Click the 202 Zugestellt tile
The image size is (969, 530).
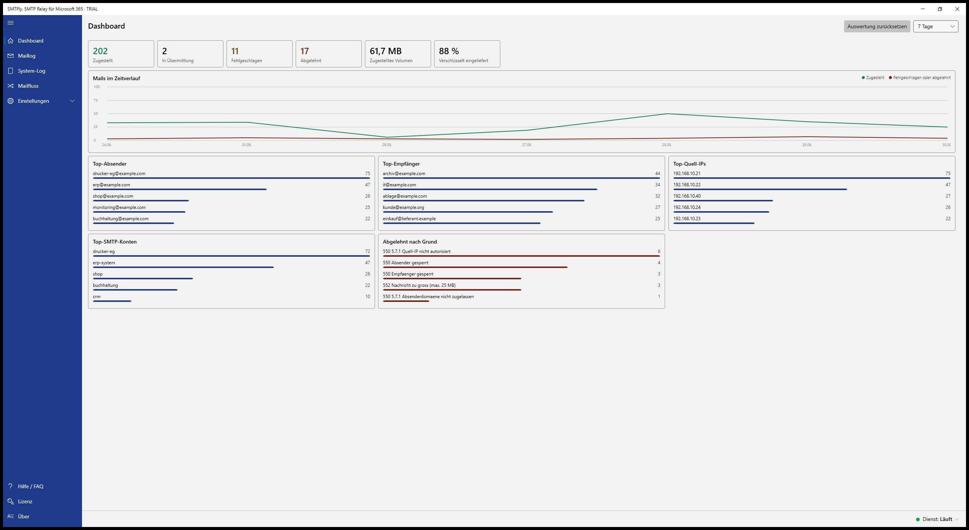coord(121,54)
